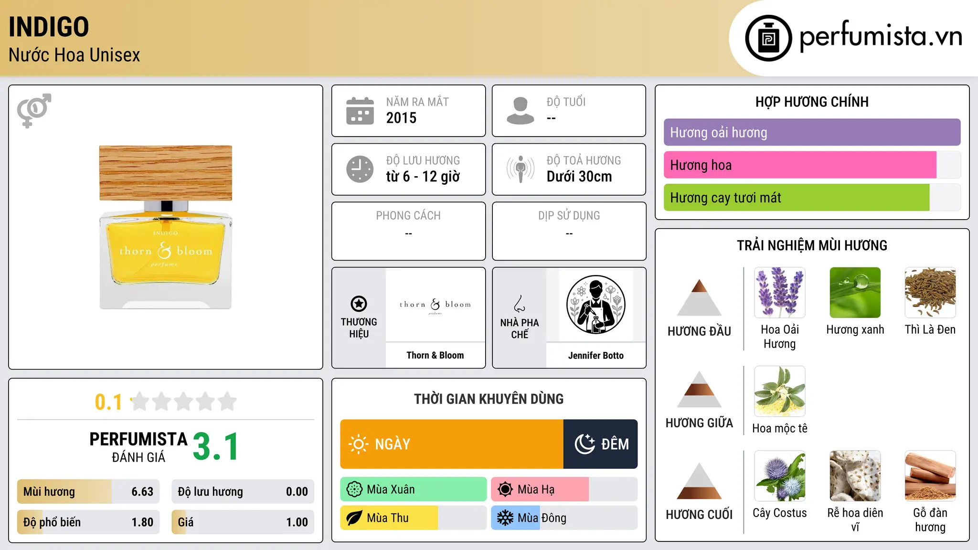Click the HỢP HƯƠNG CHÍNH heading
This screenshot has width=978, height=550.
coord(812,102)
